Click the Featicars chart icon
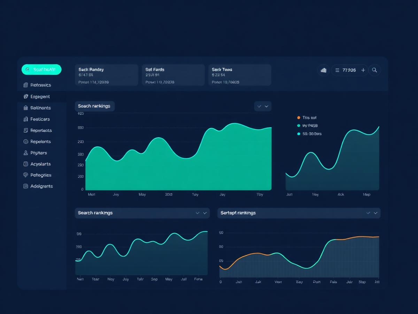The image size is (418, 314). click(x=25, y=119)
